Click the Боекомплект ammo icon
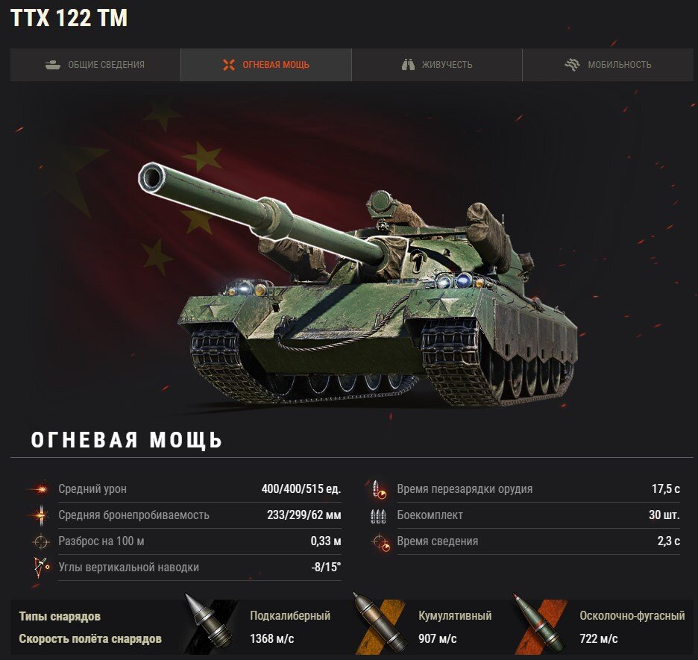Viewport: 698px width, 660px height. pyautogui.click(x=378, y=515)
